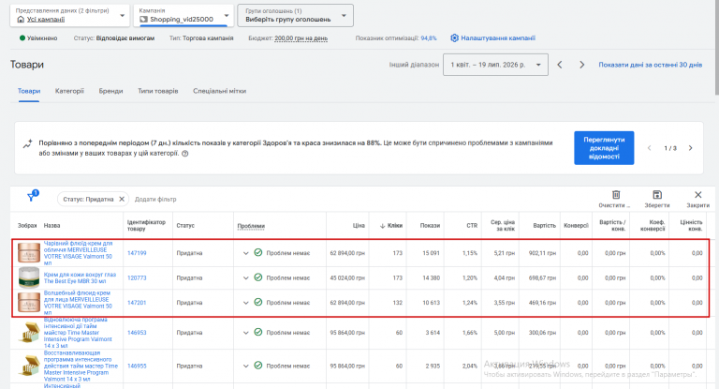Screen dimensions: 719x389
Task: Show next insight card arrow
Action: click(x=690, y=148)
